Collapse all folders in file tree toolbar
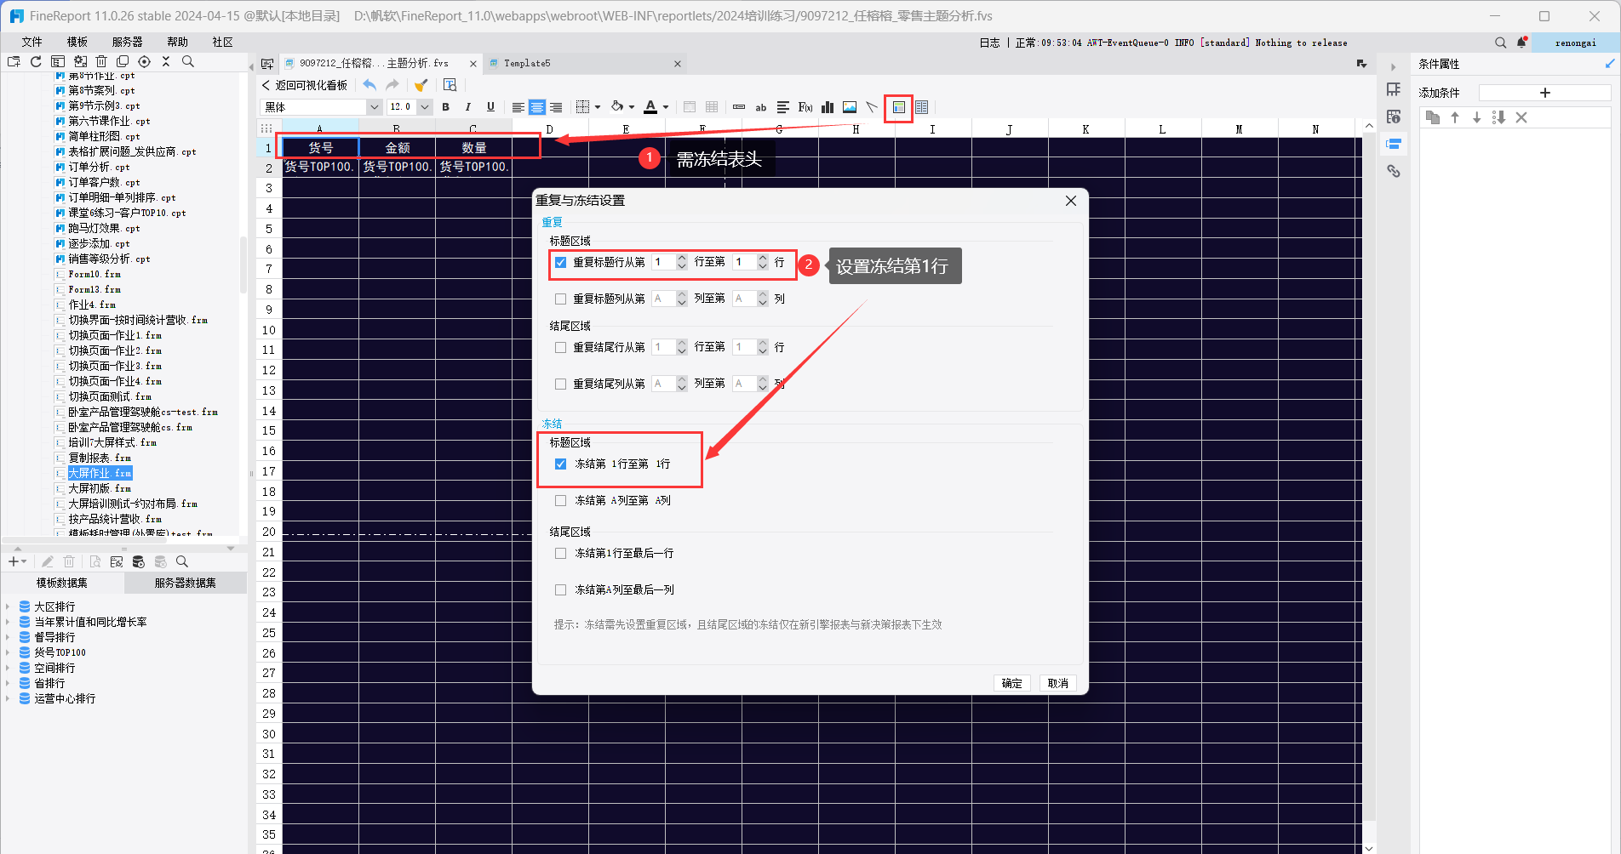 [166, 61]
